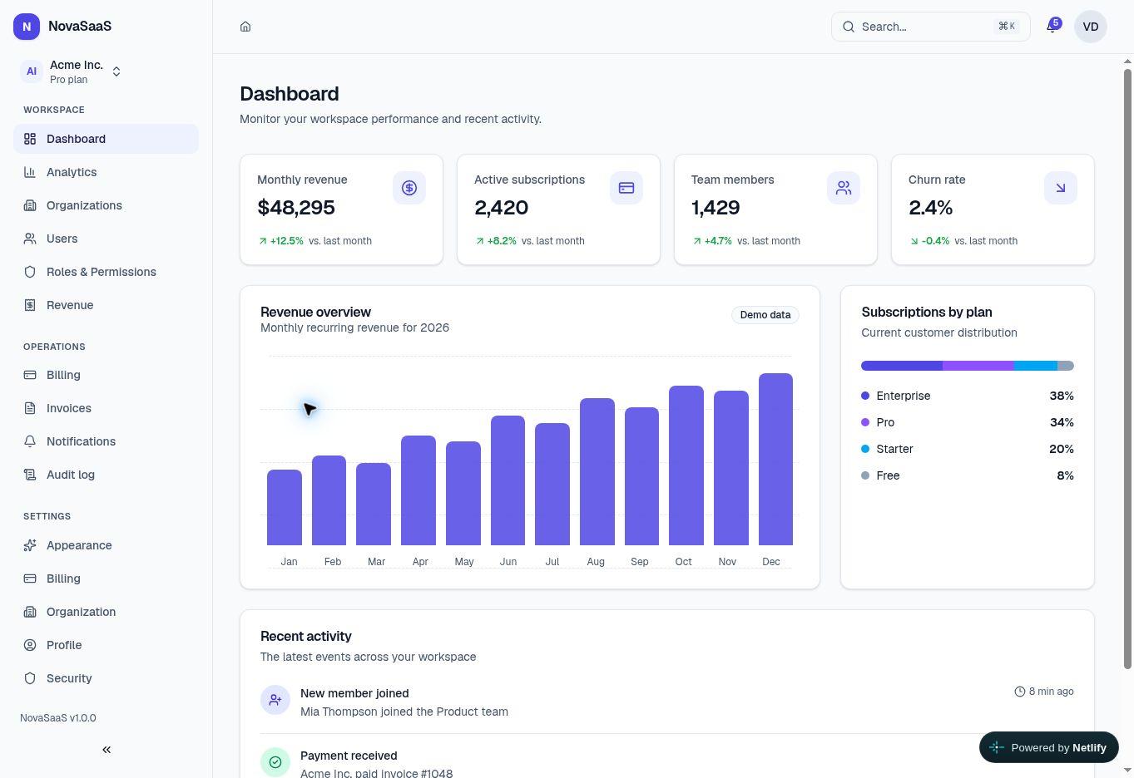Click the Notifications bell icon in sidebar
This screenshot has width=1134, height=778.
pyautogui.click(x=30, y=441)
